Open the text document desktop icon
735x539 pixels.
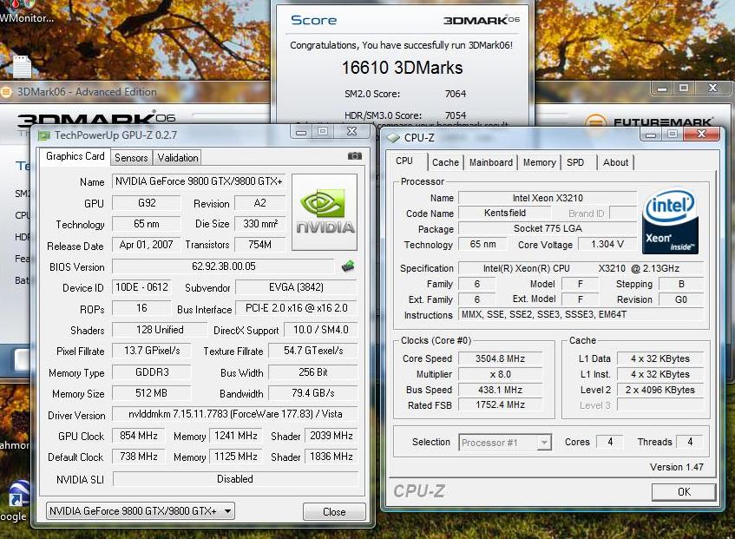[x=22, y=67]
